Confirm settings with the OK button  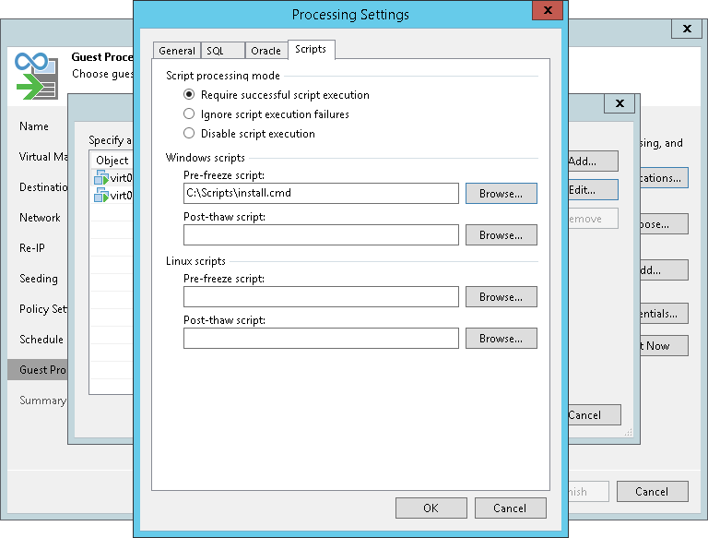(431, 508)
